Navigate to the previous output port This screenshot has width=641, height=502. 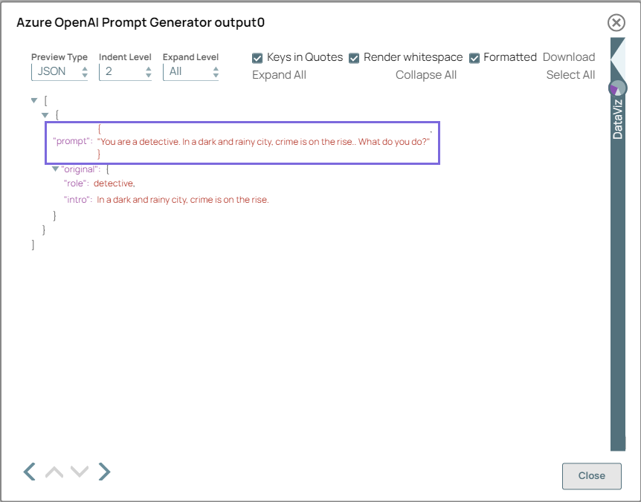[x=30, y=472]
